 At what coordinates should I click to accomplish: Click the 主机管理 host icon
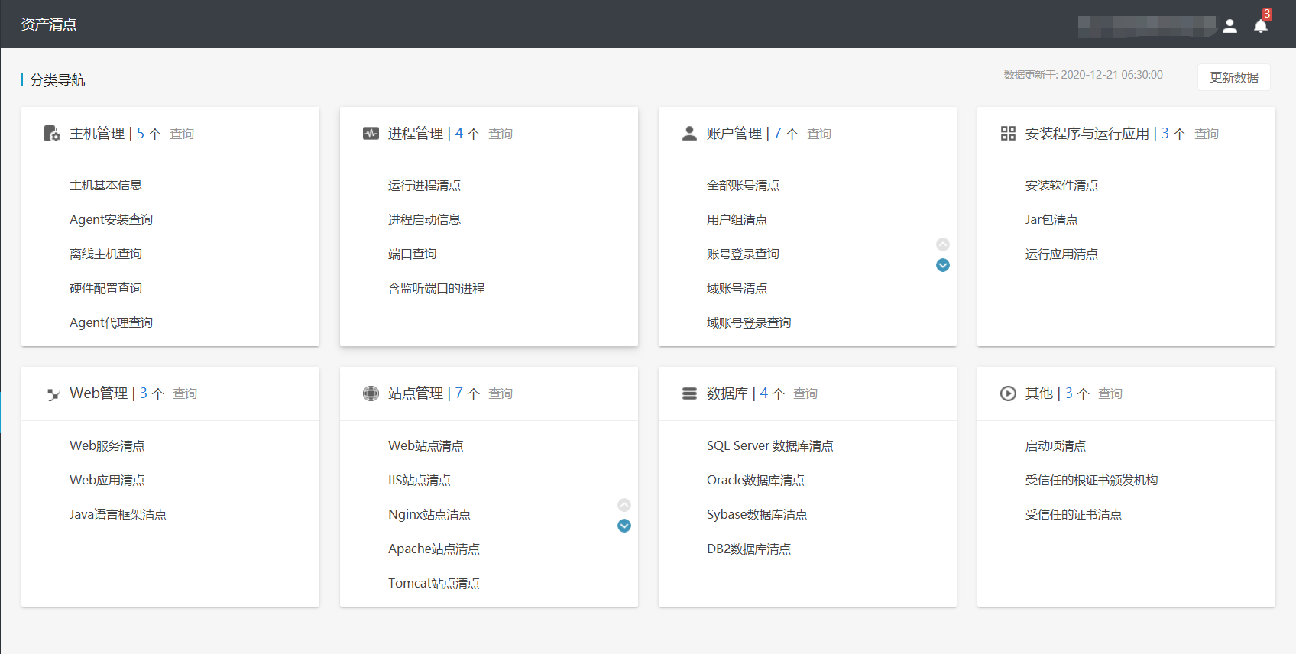[x=52, y=134]
